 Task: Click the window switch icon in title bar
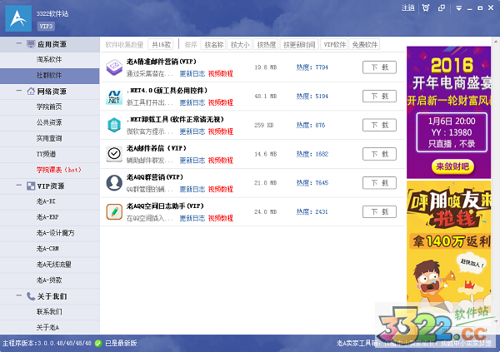tap(442, 8)
